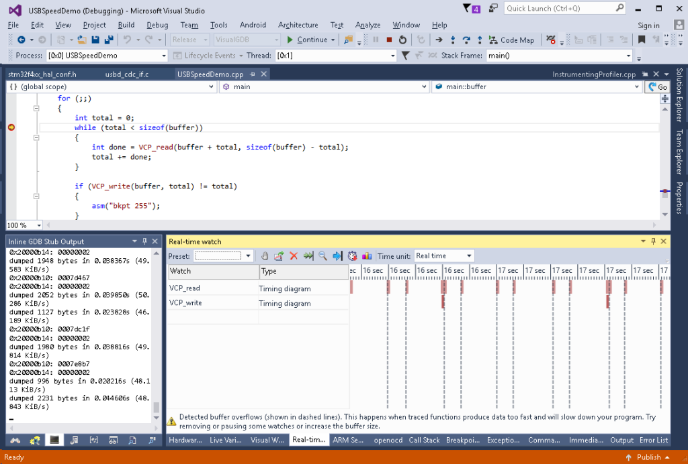Toggle the breakpoint dot in the editor margin
This screenshot has height=464, width=688.
point(10,126)
